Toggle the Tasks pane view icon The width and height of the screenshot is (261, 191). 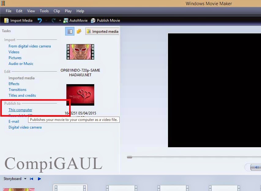tap(70, 31)
